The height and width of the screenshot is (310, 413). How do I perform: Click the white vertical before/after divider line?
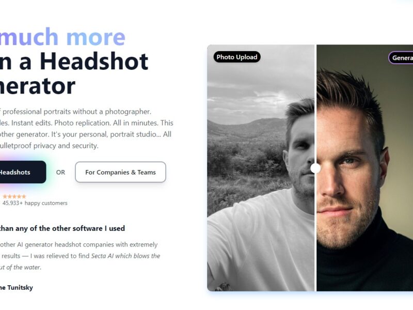pos(315,168)
